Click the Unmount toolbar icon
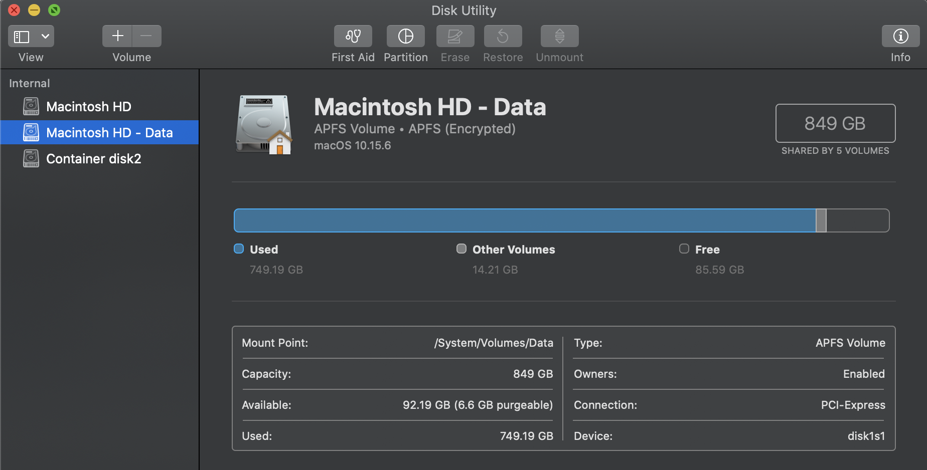927x470 pixels. 559,36
